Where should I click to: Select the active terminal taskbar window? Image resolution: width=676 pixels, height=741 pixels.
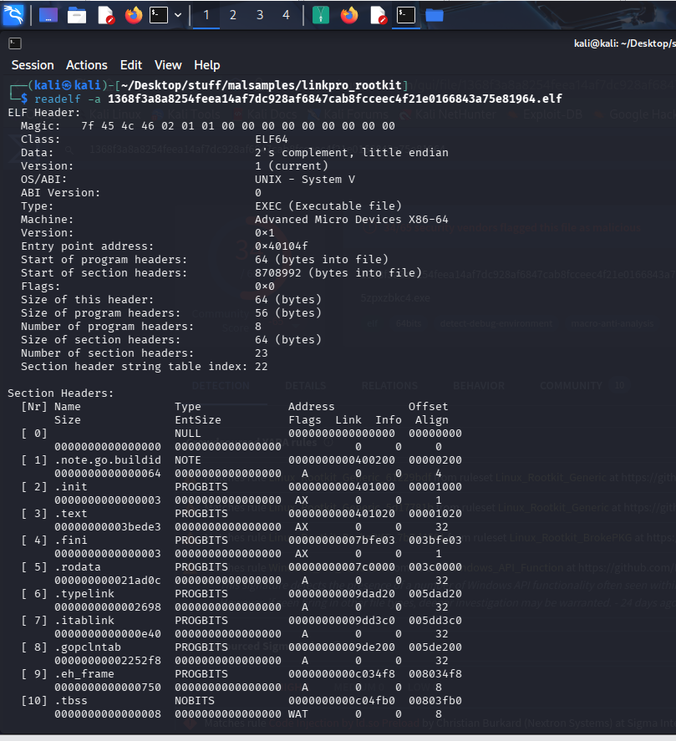[406, 15]
